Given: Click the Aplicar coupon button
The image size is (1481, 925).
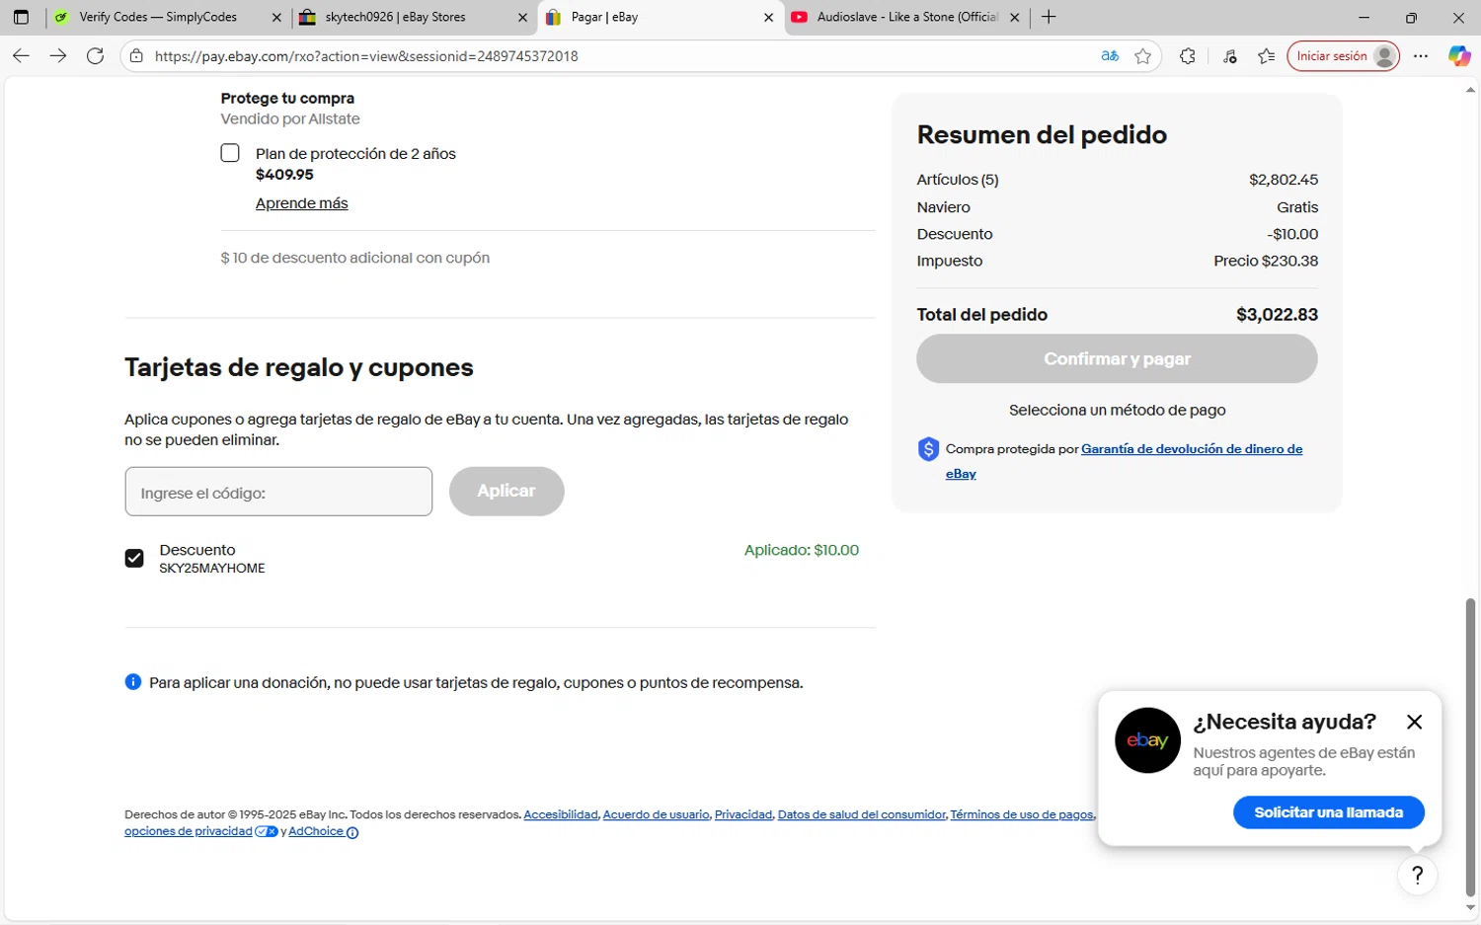Looking at the screenshot, I should point(507,491).
